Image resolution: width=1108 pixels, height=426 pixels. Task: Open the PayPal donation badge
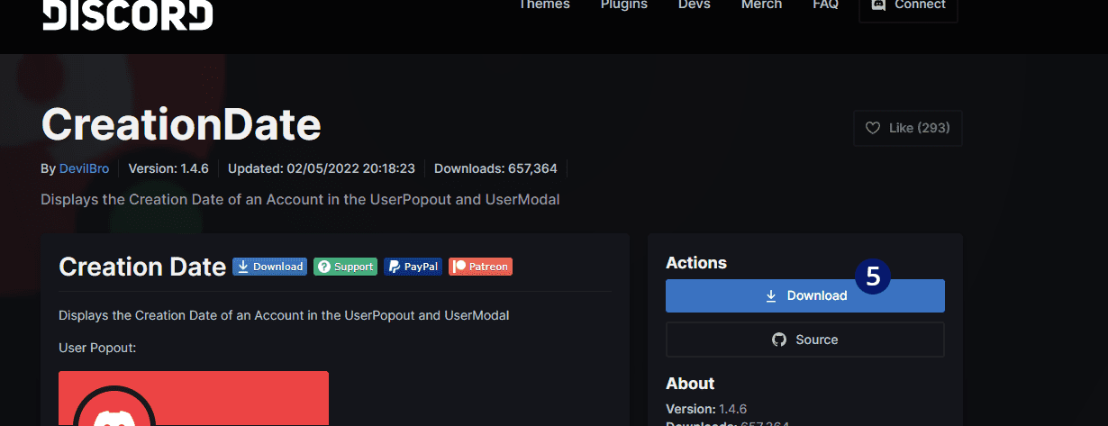pos(413,267)
